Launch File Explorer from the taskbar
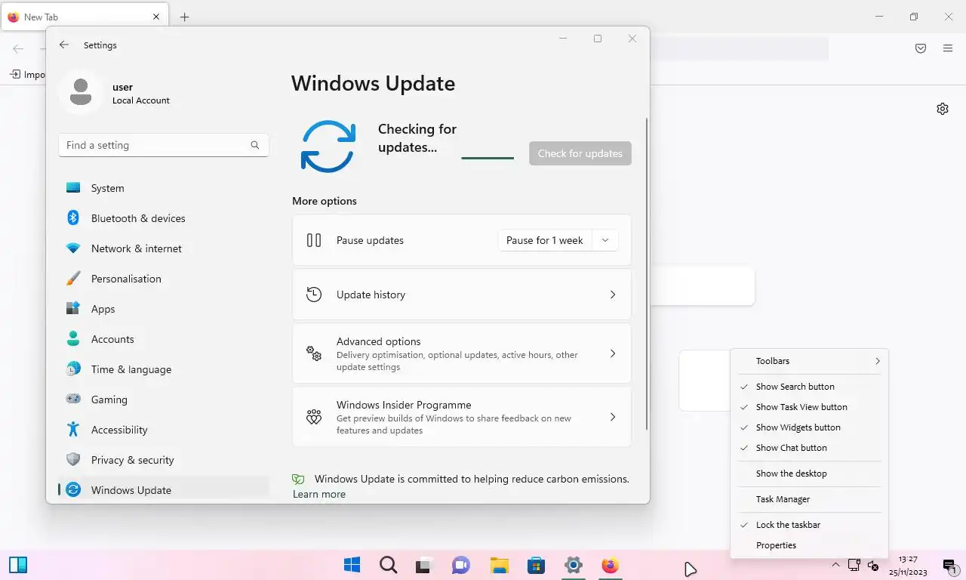966x580 pixels. 499,565
